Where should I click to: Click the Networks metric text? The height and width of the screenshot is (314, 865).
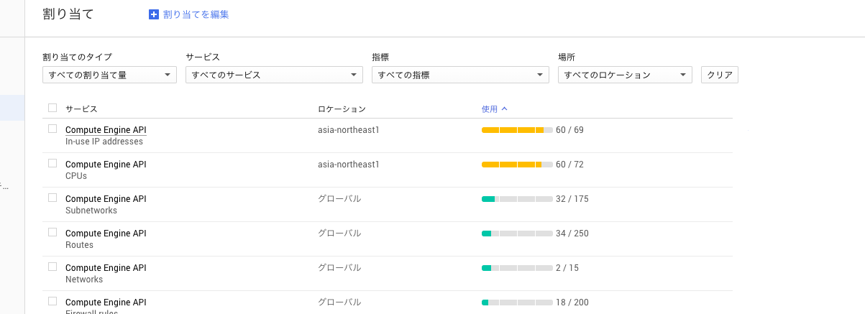(x=84, y=280)
